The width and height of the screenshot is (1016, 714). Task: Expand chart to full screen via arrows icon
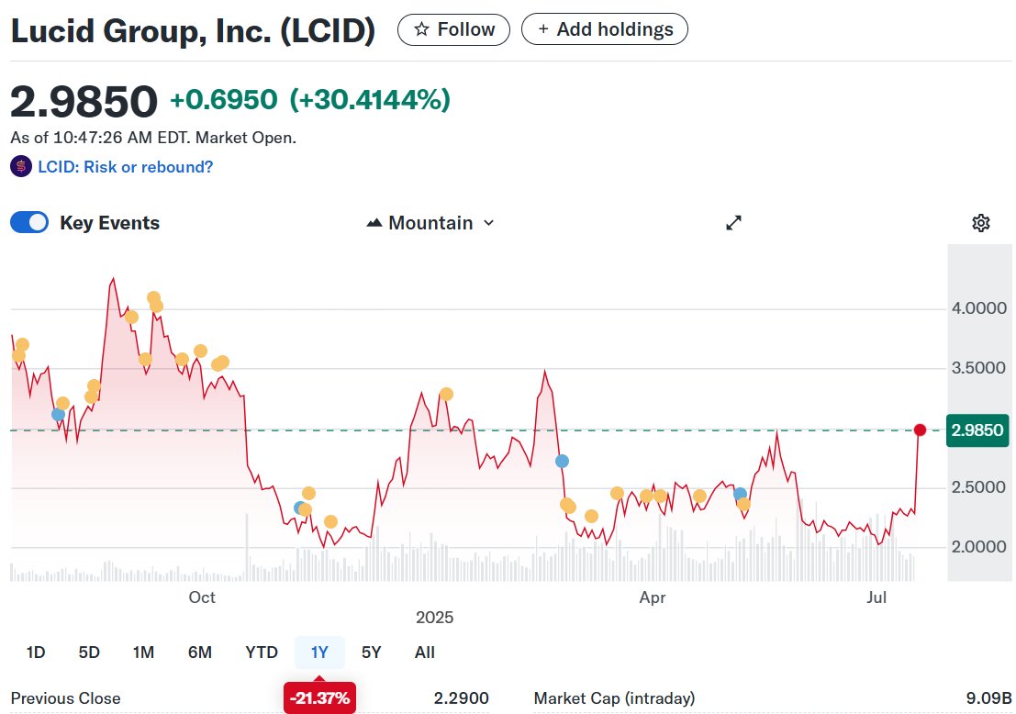(x=733, y=223)
